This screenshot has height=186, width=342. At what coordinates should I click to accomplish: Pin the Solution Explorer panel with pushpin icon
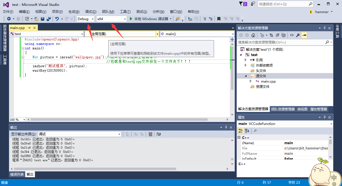[324, 28]
